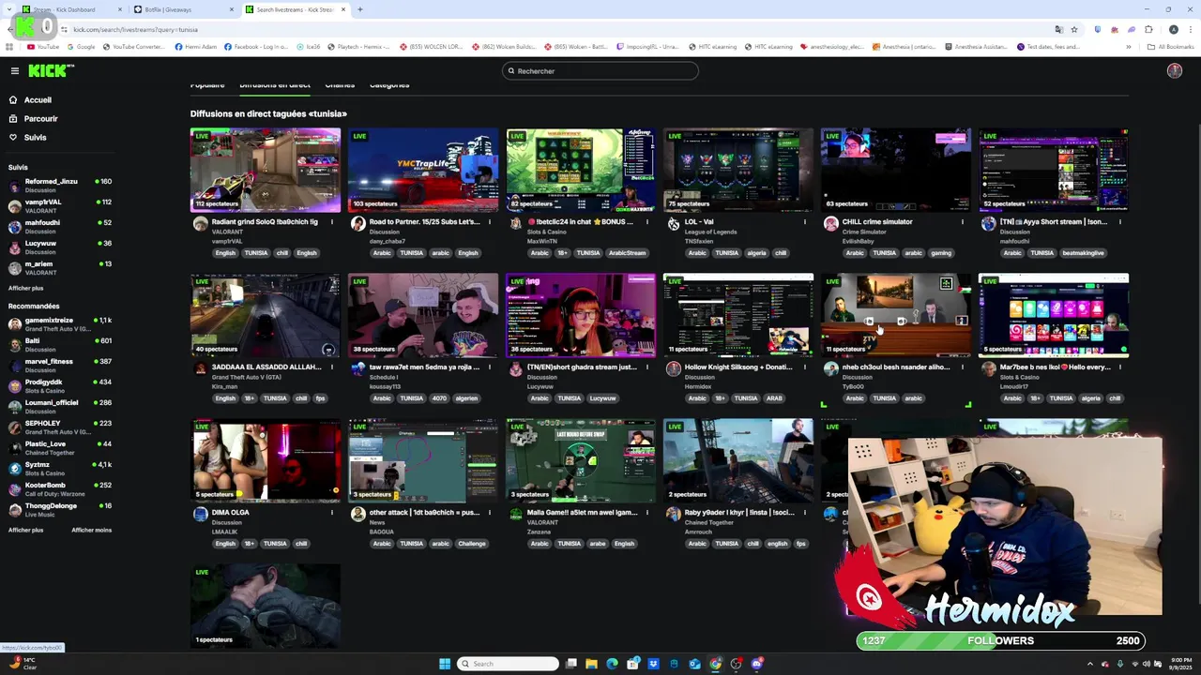
Task: Click dany_chaba7 avatar under Road to Partner
Action: click(357, 224)
